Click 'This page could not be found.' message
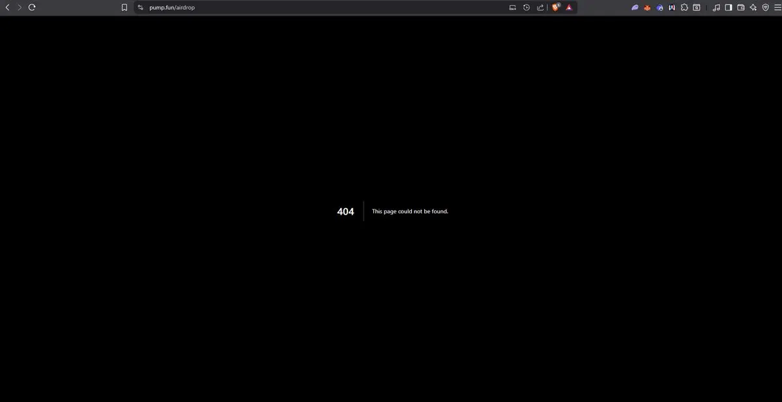This screenshot has height=402, width=782. [x=410, y=211]
